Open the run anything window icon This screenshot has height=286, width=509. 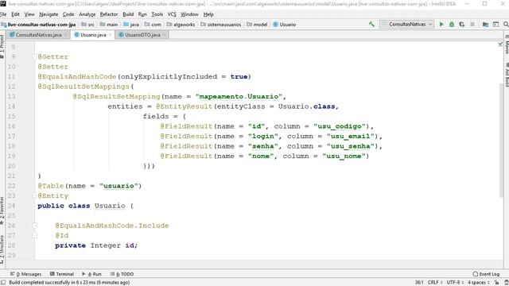tap(495, 25)
